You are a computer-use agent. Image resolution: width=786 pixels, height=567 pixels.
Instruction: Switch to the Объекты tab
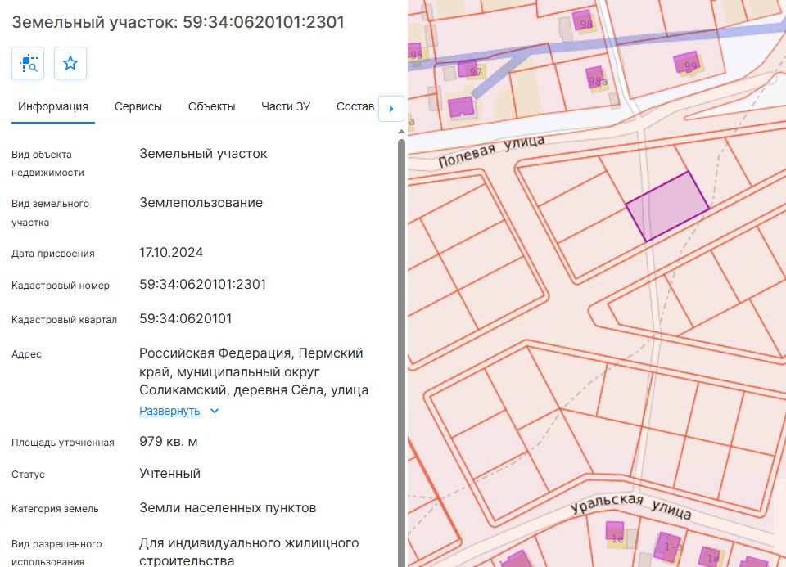pyautogui.click(x=211, y=106)
